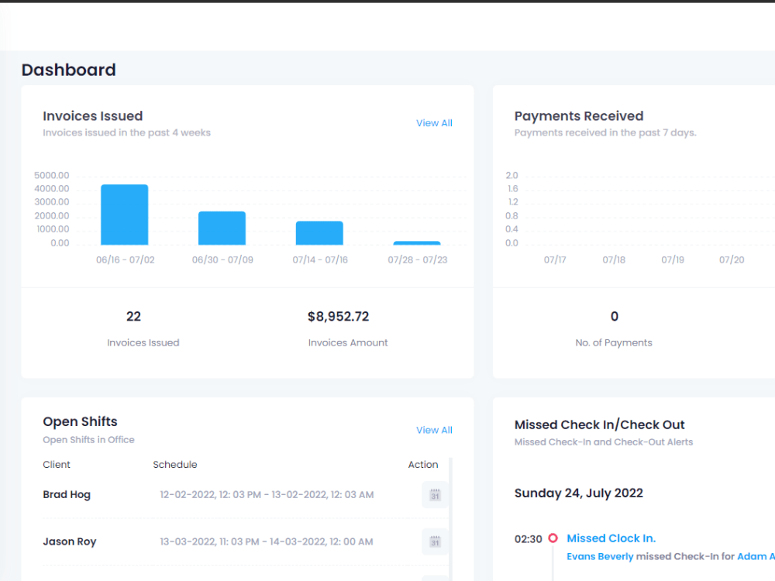Open the calendar icon for Jason Roy's shift
This screenshot has height=581, width=775.
[435, 541]
